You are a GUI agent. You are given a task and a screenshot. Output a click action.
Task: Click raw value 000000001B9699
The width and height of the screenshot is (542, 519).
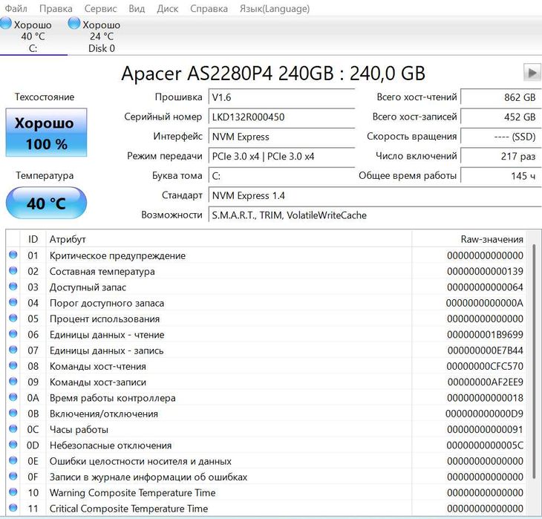[485, 335]
